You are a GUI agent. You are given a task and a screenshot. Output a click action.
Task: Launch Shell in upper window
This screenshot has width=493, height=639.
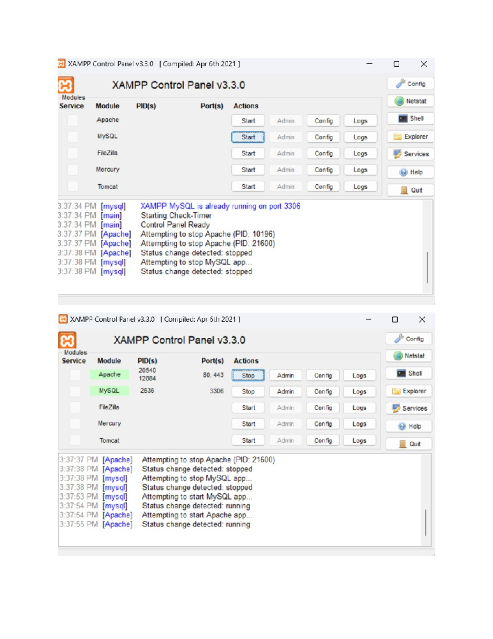(410, 119)
